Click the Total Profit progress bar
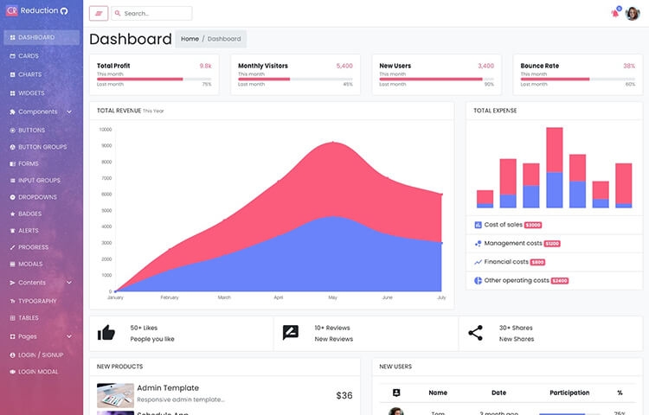The image size is (649, 415). point(154,79)
